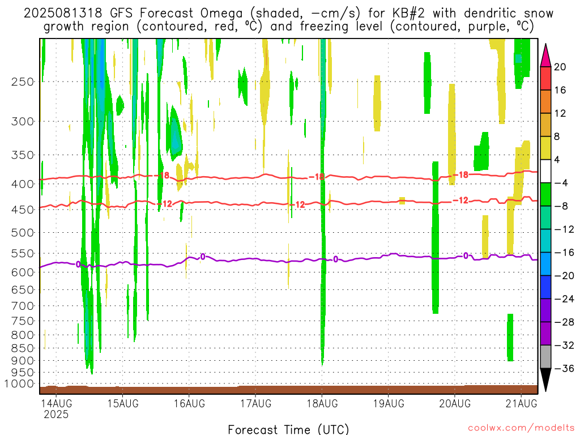This screenshot has width=580, height=435.
Task: Click the colorbar value -16 label
Action: [x=564, y=252]
